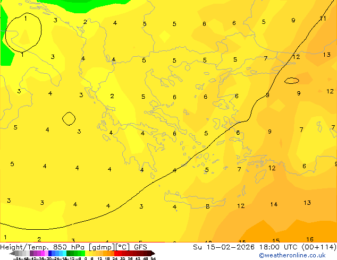Select the cyan legend swatch

[x=64, y=253]
